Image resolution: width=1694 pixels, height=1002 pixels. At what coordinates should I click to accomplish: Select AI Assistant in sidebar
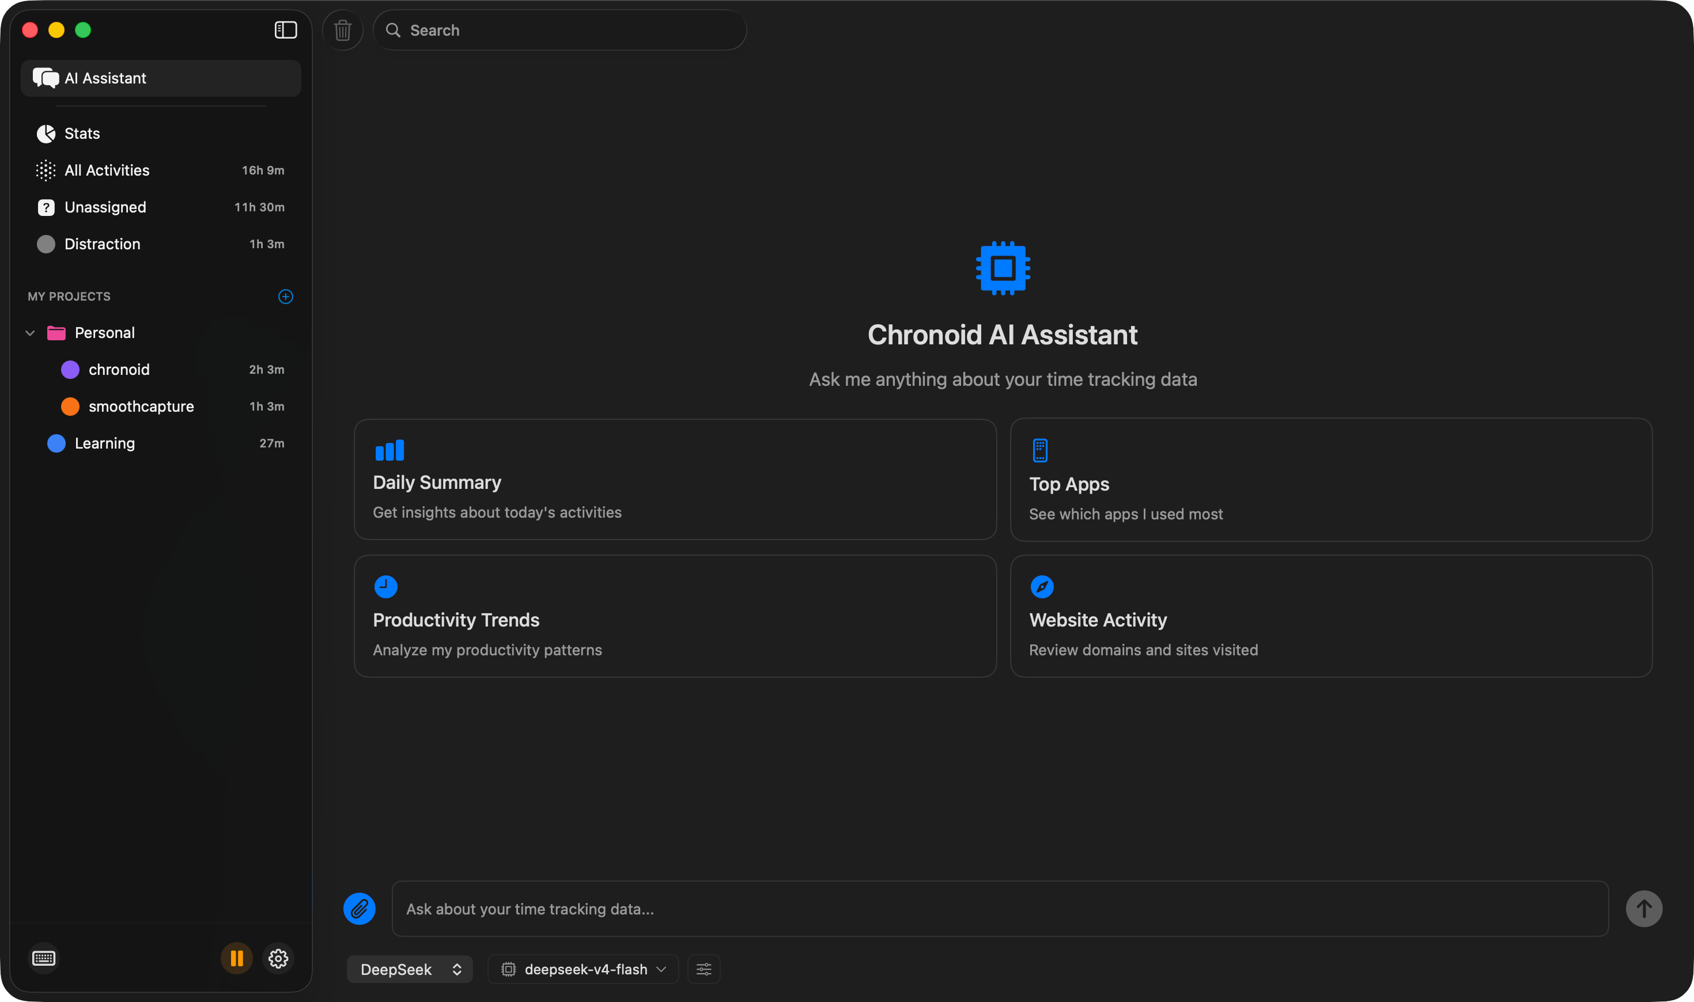click(161, 78)
